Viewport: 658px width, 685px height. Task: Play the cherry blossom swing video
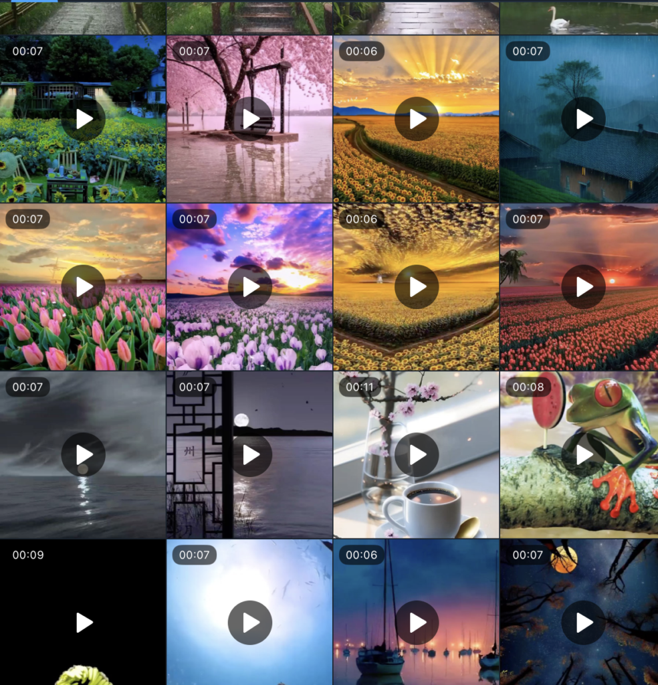[x=250, y=119]
